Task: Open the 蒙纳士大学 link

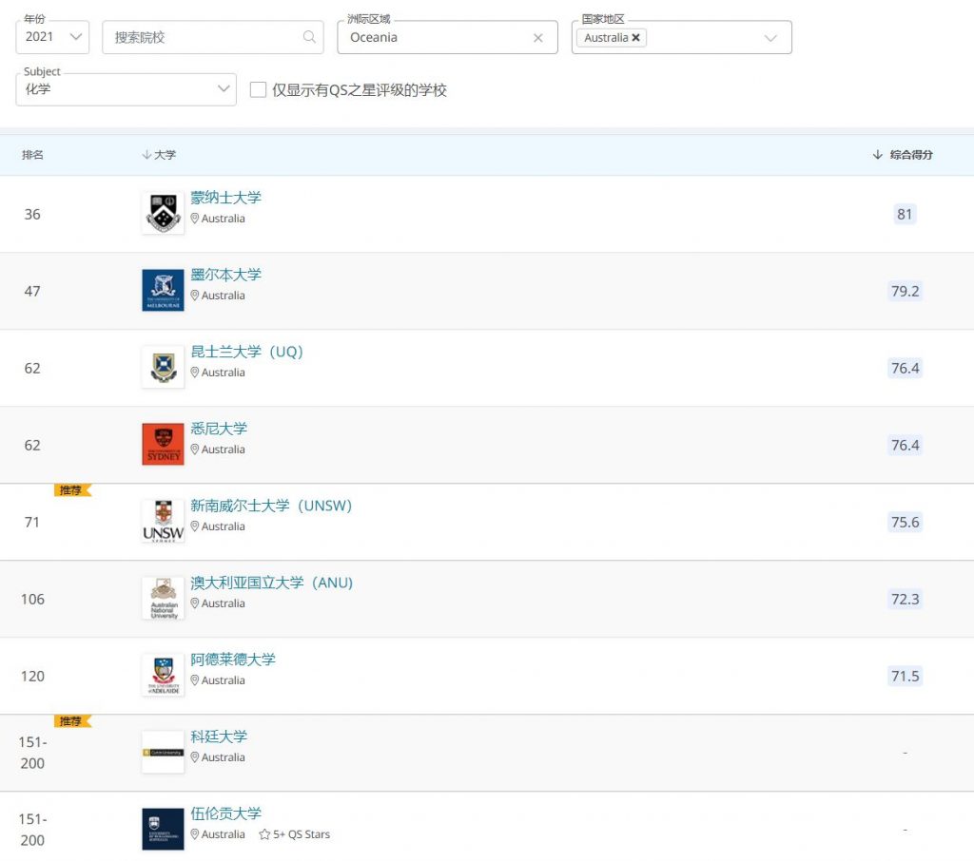Action: pos(225,198)
